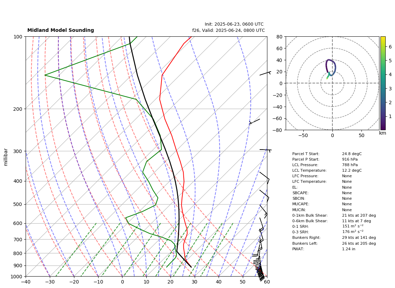This screenshot has height=288, width=395.
Task: Click the hodograph wind trace loop
Action: coord(331,68)
